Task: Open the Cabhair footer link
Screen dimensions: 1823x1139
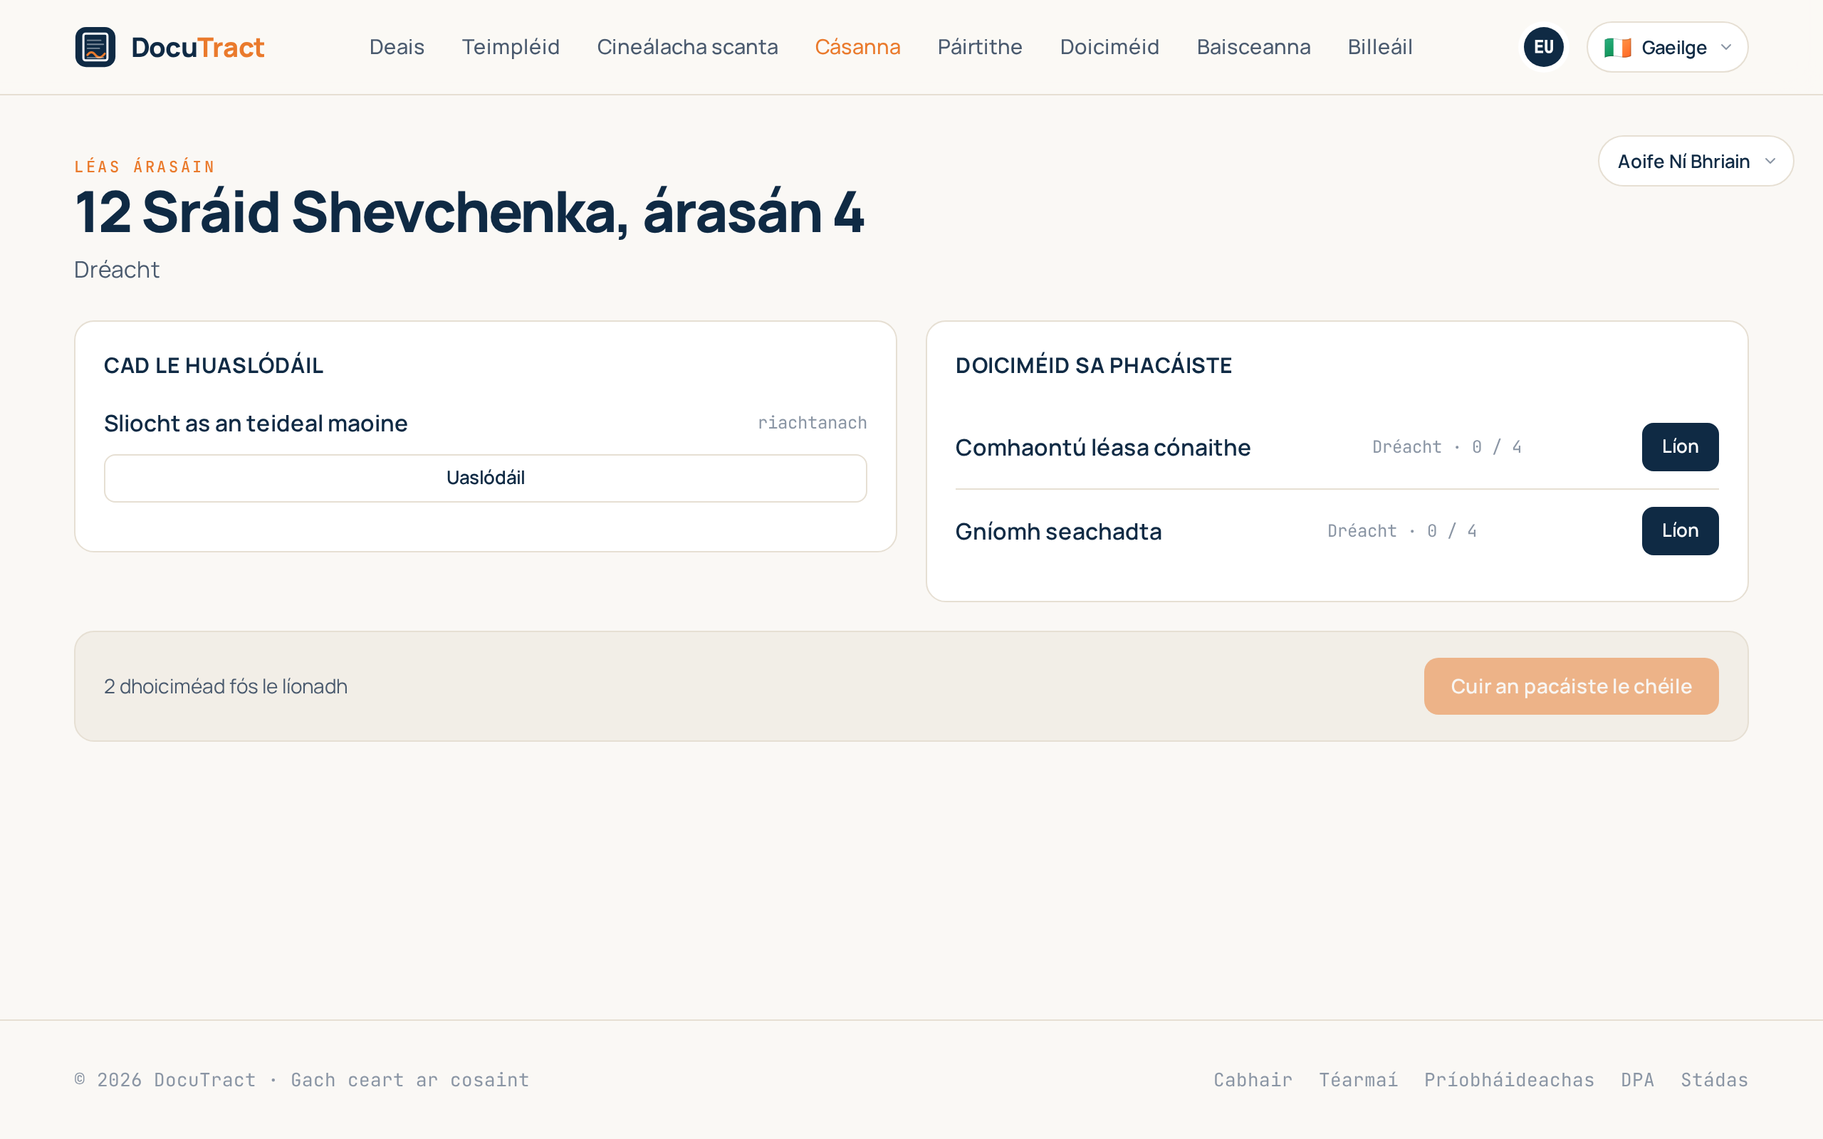Action: tap(1253, 1079)
